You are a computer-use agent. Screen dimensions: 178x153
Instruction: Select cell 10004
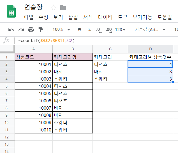click(x=34, y=86)
